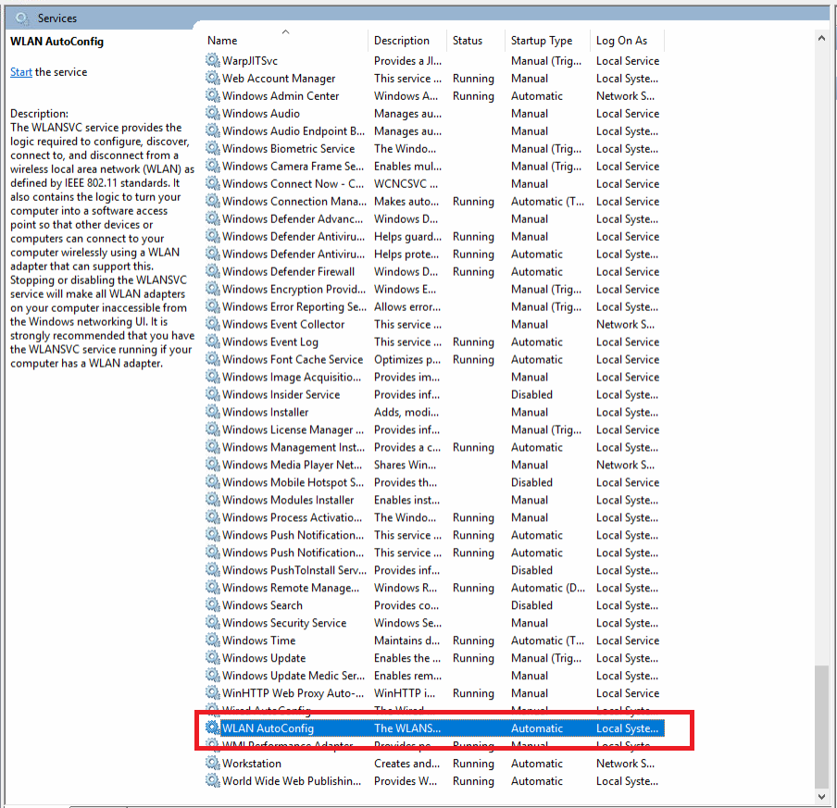Select the Windows Audio Endpoint Builder service
This screenshot has height=808, width=837.
coord(434,131)
